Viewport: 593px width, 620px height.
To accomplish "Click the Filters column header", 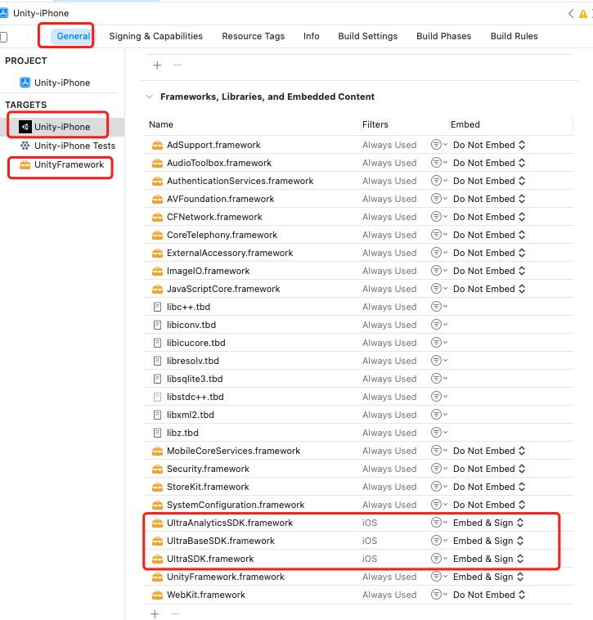I will click(375, 124).
